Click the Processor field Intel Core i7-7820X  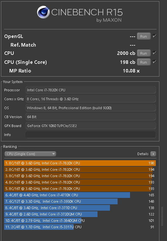pos(91,90)
